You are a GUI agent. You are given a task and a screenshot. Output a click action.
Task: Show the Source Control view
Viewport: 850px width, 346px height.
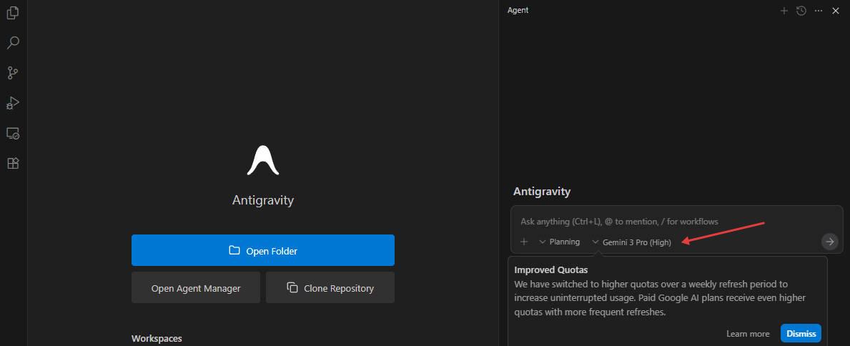[x=13, y=73]
